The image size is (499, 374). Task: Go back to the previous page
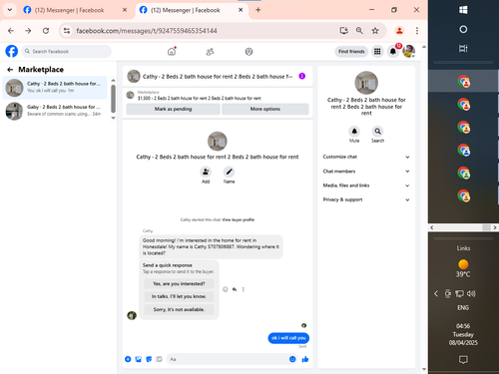point(11,31)
